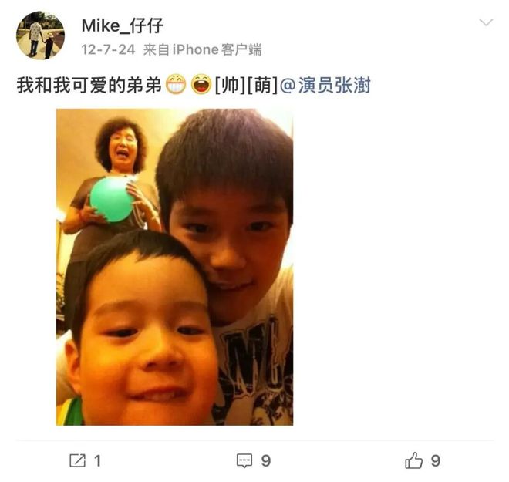The image size is (509, 482).
Task: Open the Mike_仔仔 profile avatar
Action: click(40, 35)
